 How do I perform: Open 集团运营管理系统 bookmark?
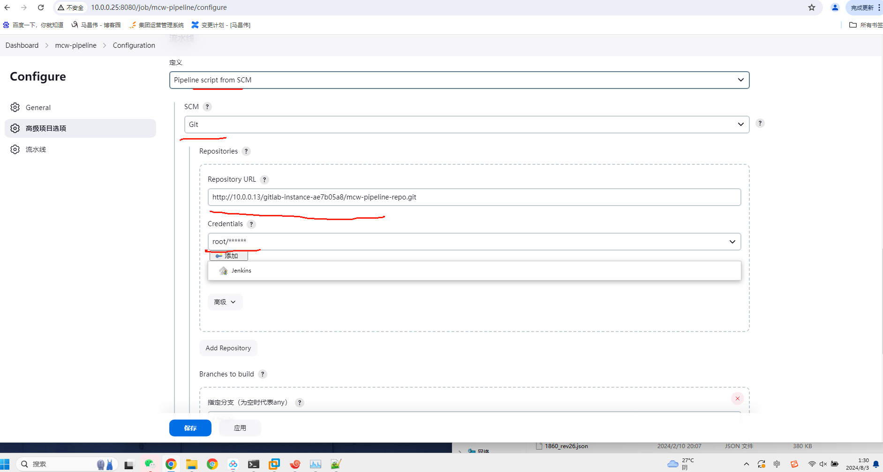(157, 25)
